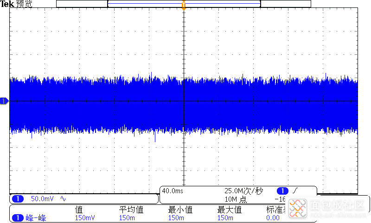371x223 pixels.
Task: Click the channel 1 badge in 峰-峰 measurement row
Action: coord(18,218)
